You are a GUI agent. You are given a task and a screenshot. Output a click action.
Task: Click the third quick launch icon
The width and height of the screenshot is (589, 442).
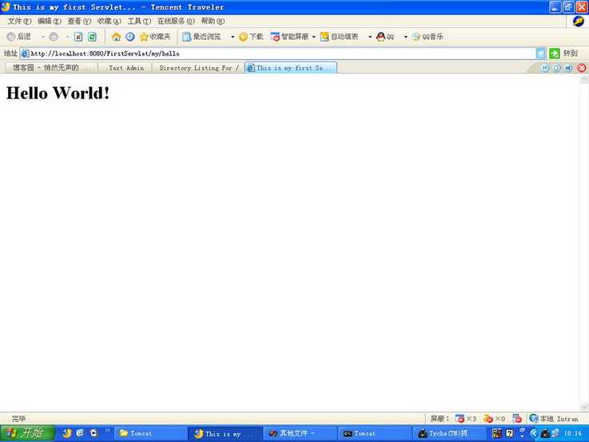pos(94,433)
